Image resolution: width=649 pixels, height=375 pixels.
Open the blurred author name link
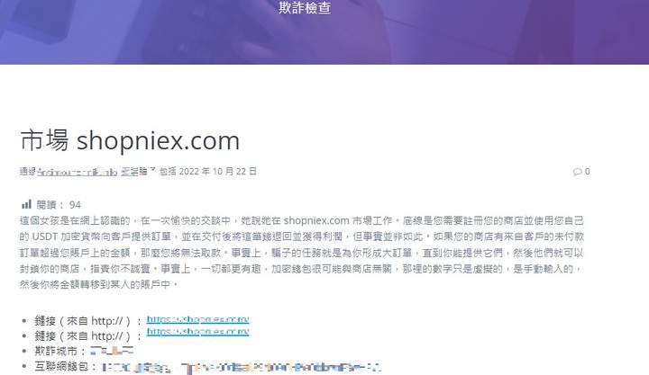[x=78, y=172]
